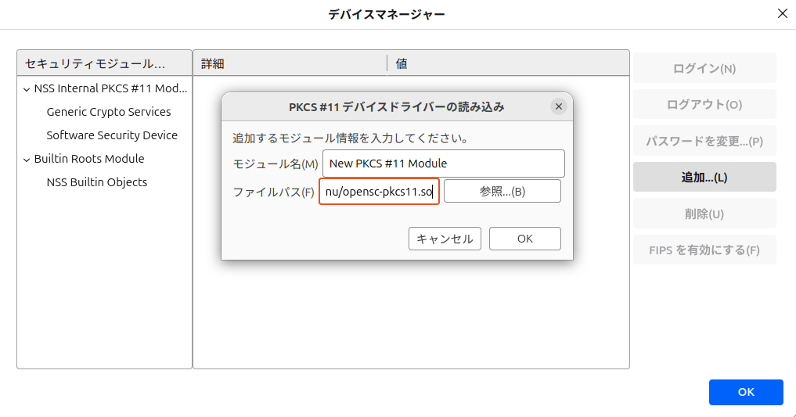Collapse the NSS Internal PKCS #11 Module node
This screenshot has width=796, height=417.
coord(27,89)
